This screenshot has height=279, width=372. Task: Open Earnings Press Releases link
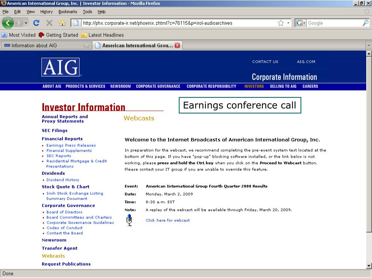tap(71, 145)
